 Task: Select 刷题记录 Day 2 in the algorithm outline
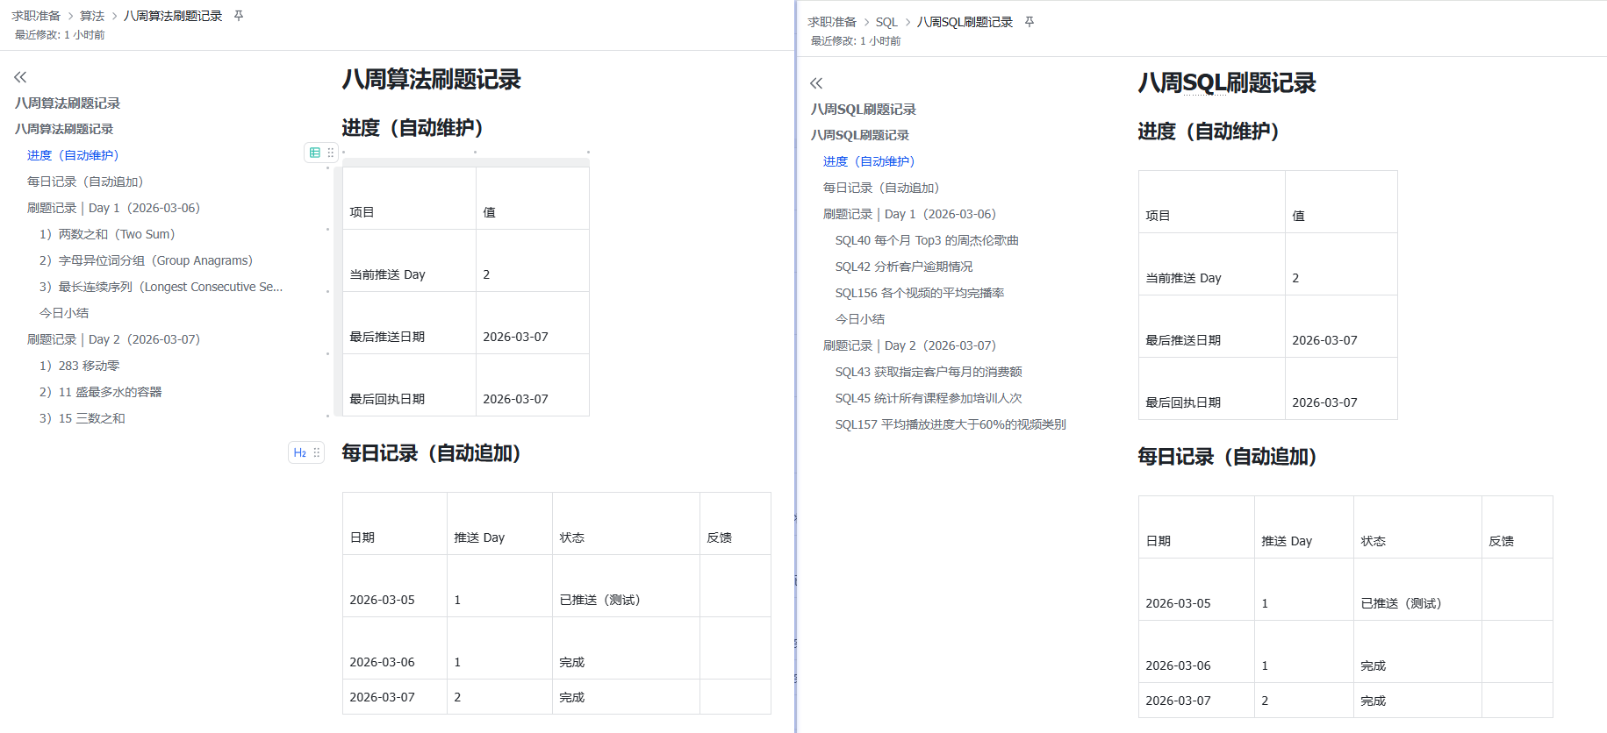(x=113, y=339)
